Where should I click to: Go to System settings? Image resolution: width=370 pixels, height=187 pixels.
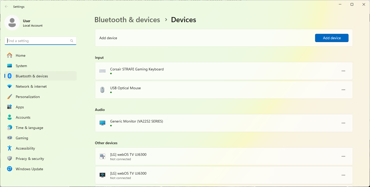(x=41, y=66)
